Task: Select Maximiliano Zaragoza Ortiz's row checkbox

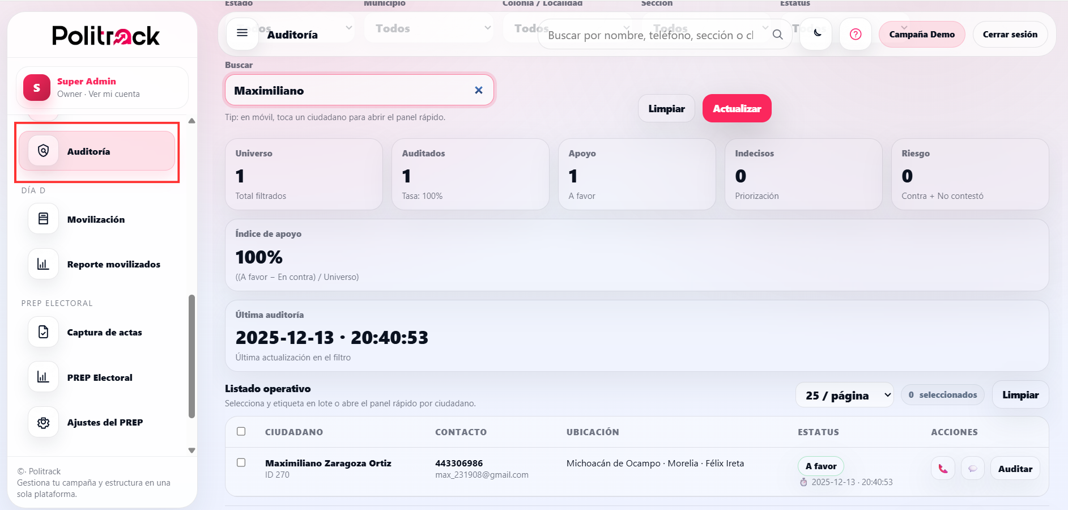Action: point(241,462)
